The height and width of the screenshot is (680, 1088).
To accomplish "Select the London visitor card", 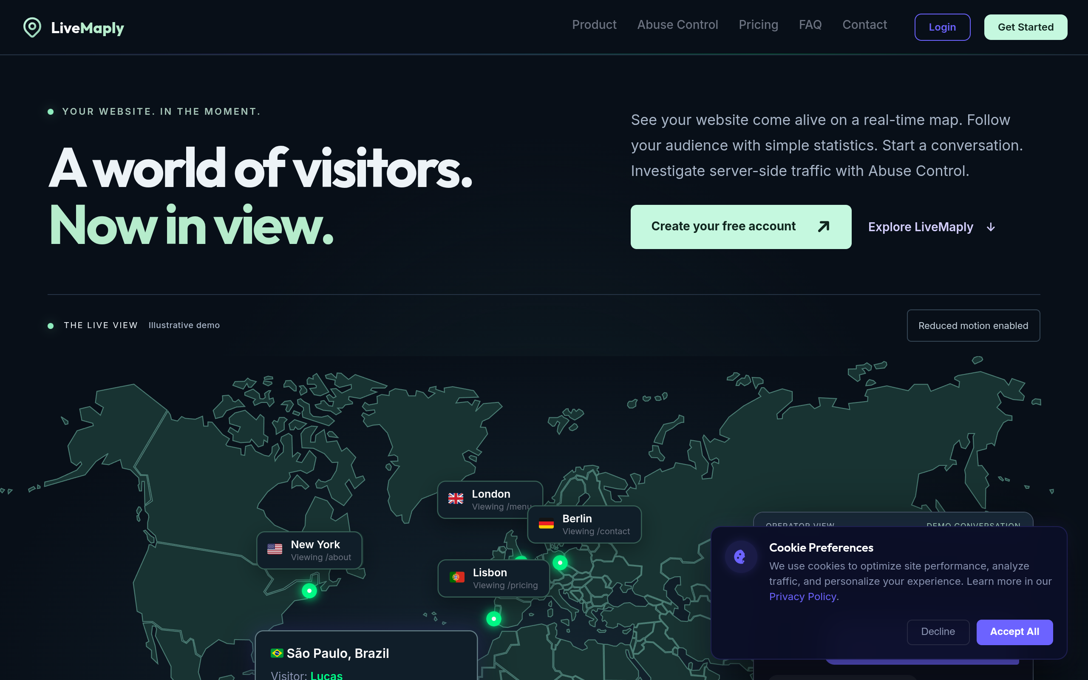I will (490, 500).
